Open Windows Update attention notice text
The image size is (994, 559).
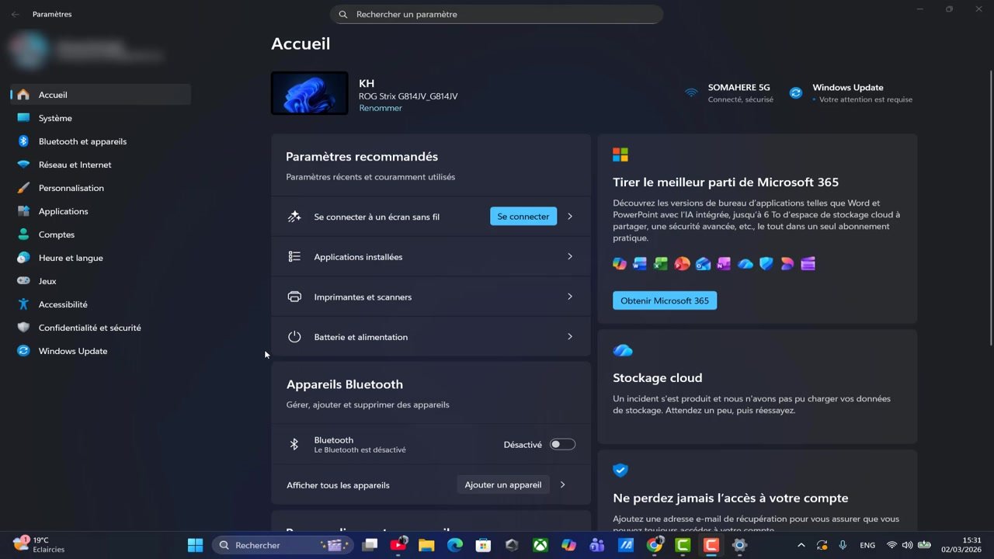point(865,99)
